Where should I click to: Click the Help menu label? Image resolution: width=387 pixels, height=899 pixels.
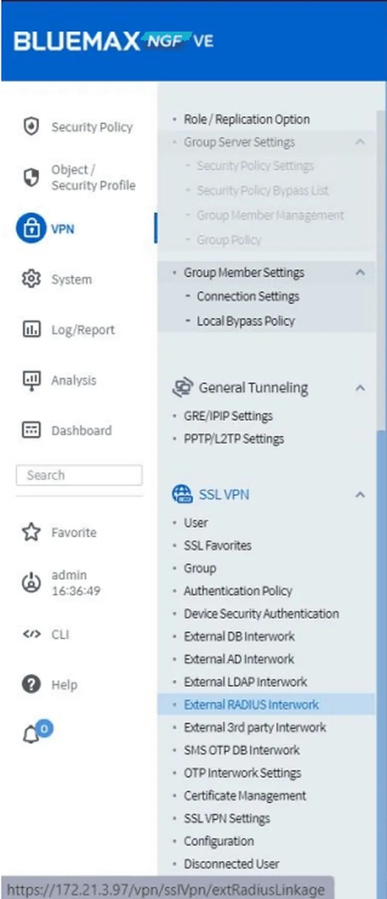coord(64,685)
